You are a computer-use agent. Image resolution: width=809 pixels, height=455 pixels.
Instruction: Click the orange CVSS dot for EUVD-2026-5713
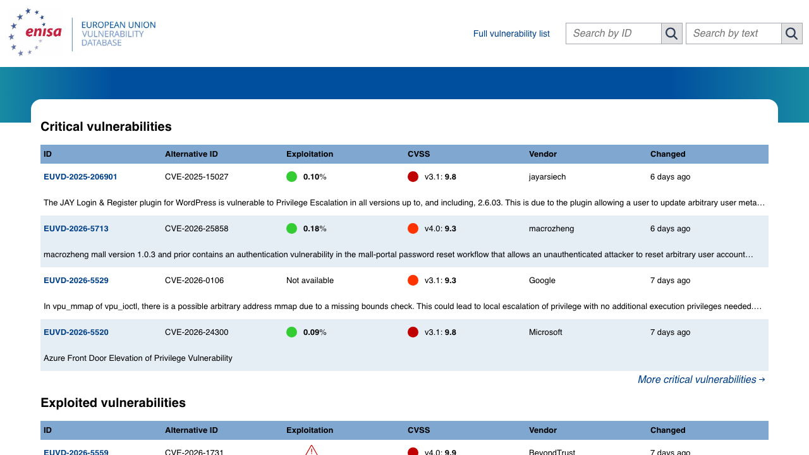413,229
